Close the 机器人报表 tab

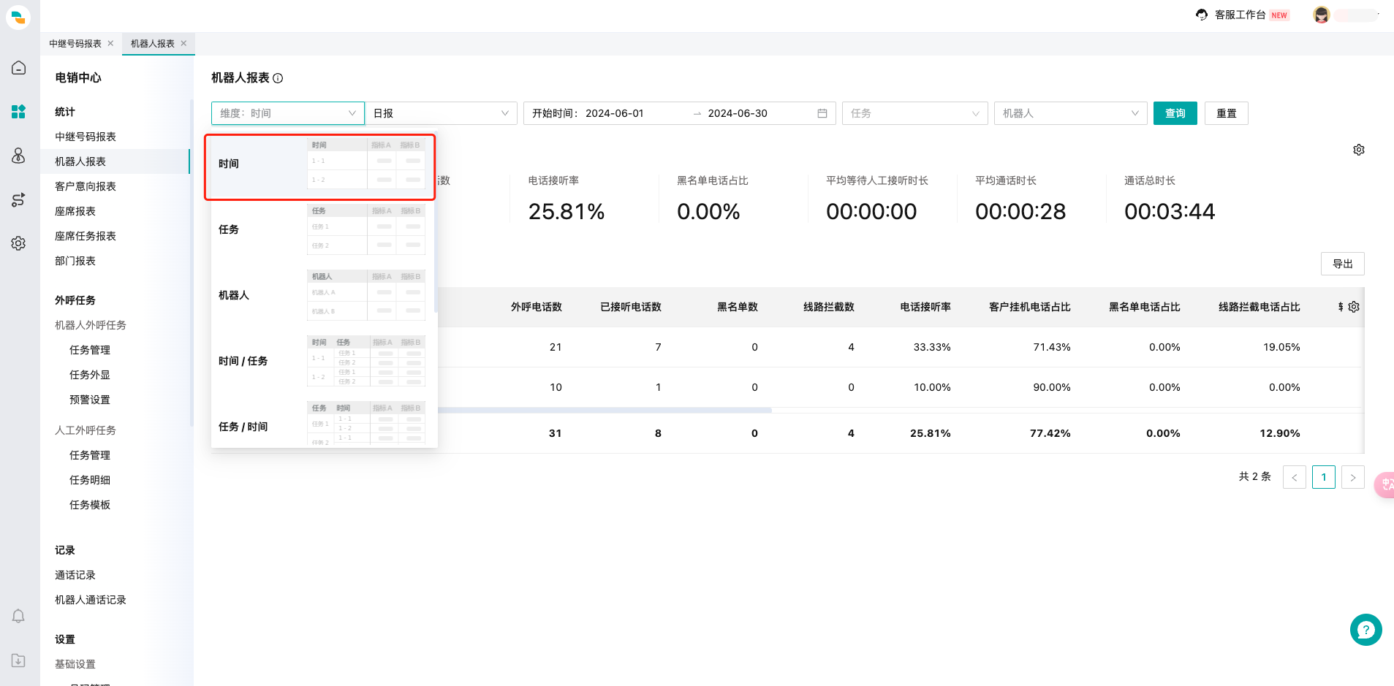183,43
